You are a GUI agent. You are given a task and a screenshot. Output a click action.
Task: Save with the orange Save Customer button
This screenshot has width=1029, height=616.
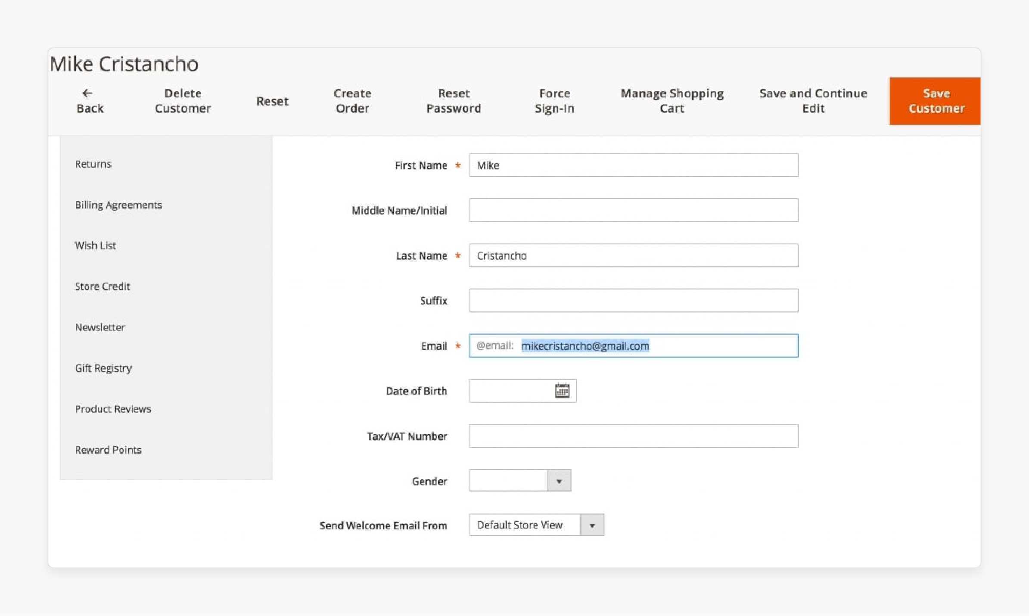935,101
